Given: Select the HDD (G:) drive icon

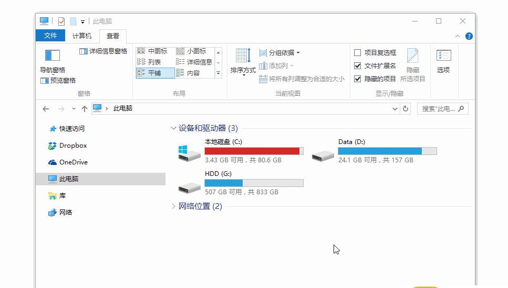Looking at the screenshot, I should (190, 187).
